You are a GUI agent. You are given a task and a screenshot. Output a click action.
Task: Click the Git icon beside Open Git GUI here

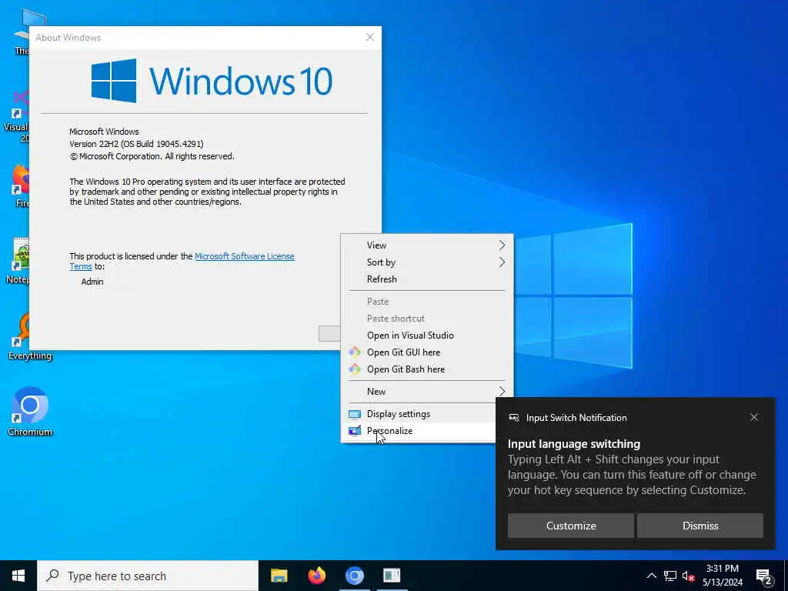(x=355, y=352)
